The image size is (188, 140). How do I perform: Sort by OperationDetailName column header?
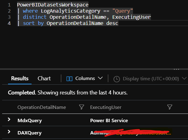(x=42, y=107)
